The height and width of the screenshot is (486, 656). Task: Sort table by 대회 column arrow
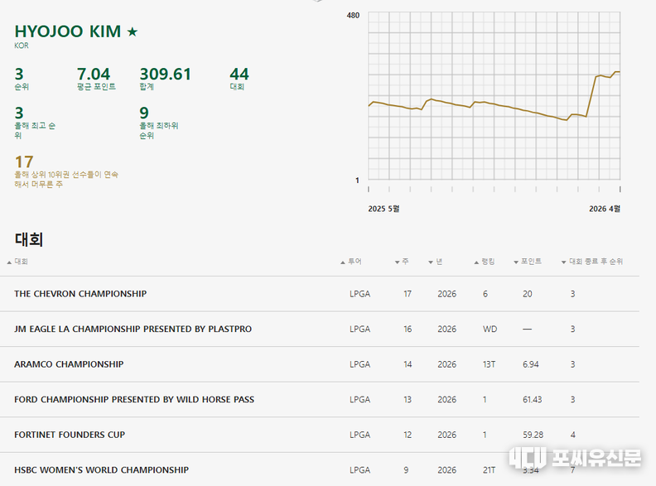pos(10,262)
